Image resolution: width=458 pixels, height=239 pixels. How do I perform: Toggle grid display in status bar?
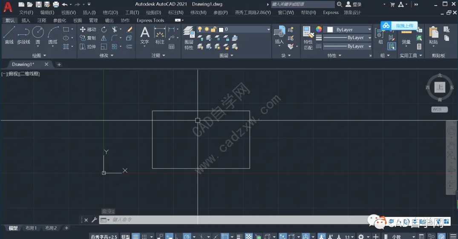(135, 236)
